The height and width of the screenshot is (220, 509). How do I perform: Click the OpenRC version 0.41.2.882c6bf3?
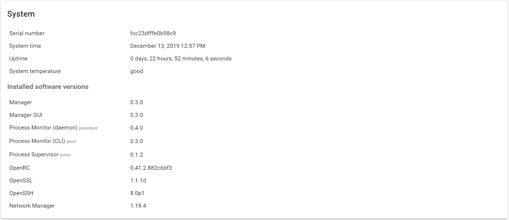click(x=151, y=168)
